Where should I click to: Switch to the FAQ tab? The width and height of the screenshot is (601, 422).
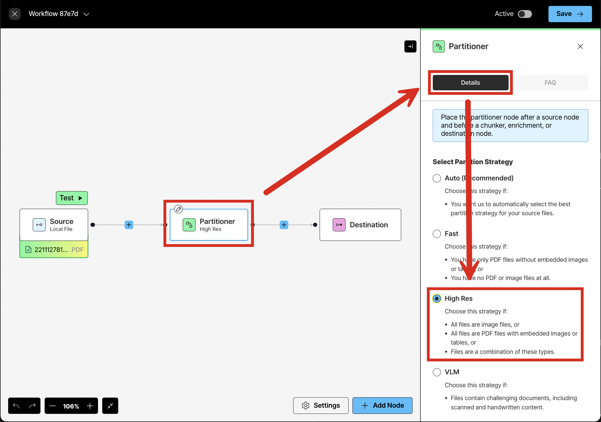click(x=550, y=82)
